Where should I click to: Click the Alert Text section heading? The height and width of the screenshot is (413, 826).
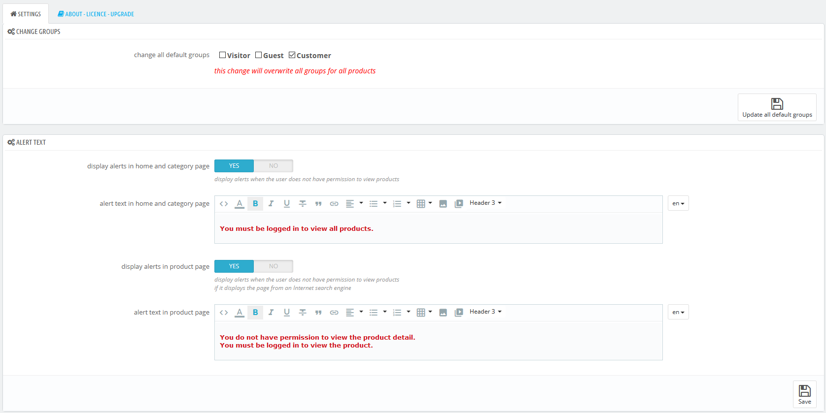(27, 142)
